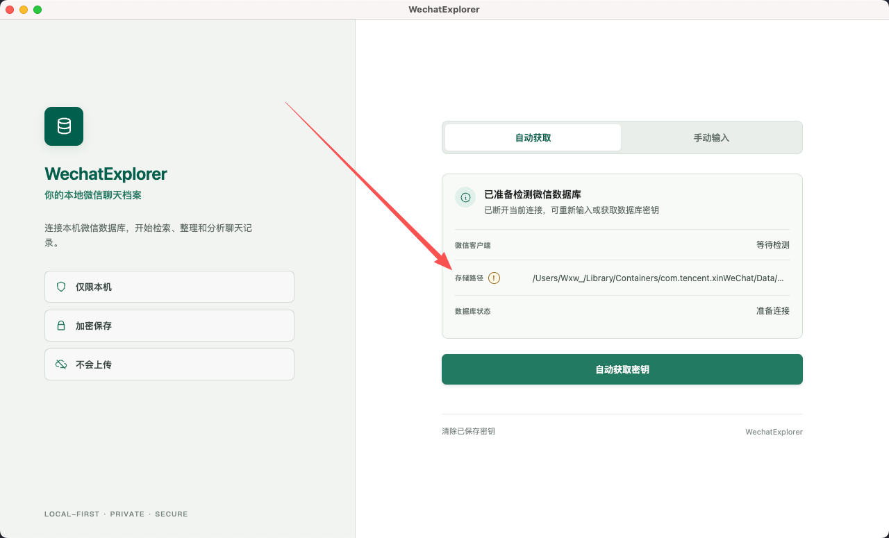Click the 连接本机微信数据库 description paragraph
The width and height of the screenshot is (889, 538).
click(x=149, y=235)
